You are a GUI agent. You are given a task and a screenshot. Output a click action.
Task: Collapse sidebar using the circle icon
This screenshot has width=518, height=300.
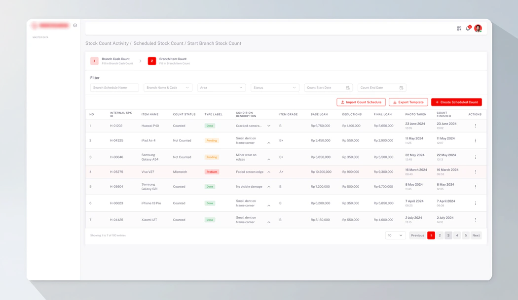click(75, 26)
